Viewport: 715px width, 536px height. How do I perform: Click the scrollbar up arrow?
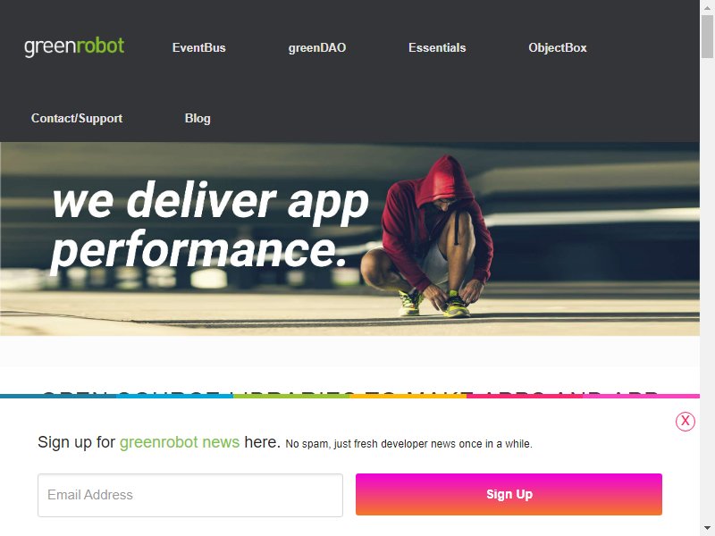(707, 6)
